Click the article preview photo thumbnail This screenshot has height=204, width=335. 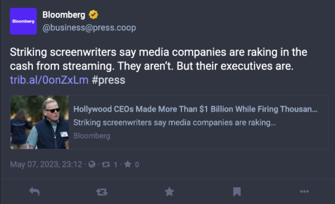40,122
